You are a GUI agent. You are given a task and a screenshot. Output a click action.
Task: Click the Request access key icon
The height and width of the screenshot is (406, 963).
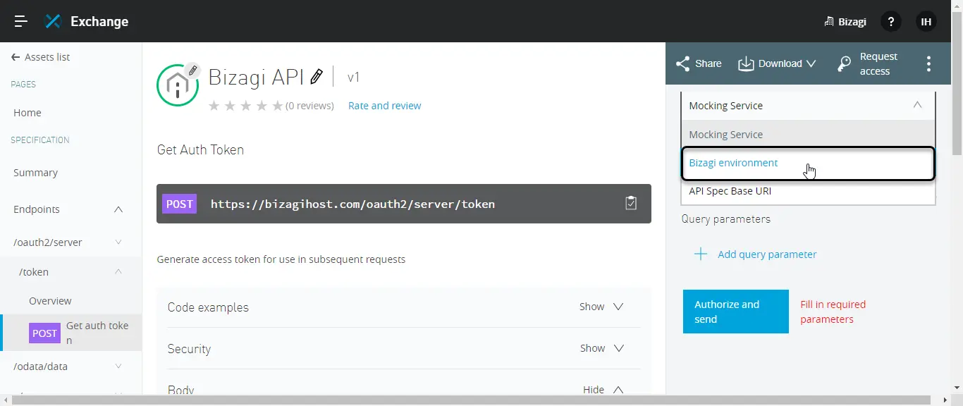(844, 64)
